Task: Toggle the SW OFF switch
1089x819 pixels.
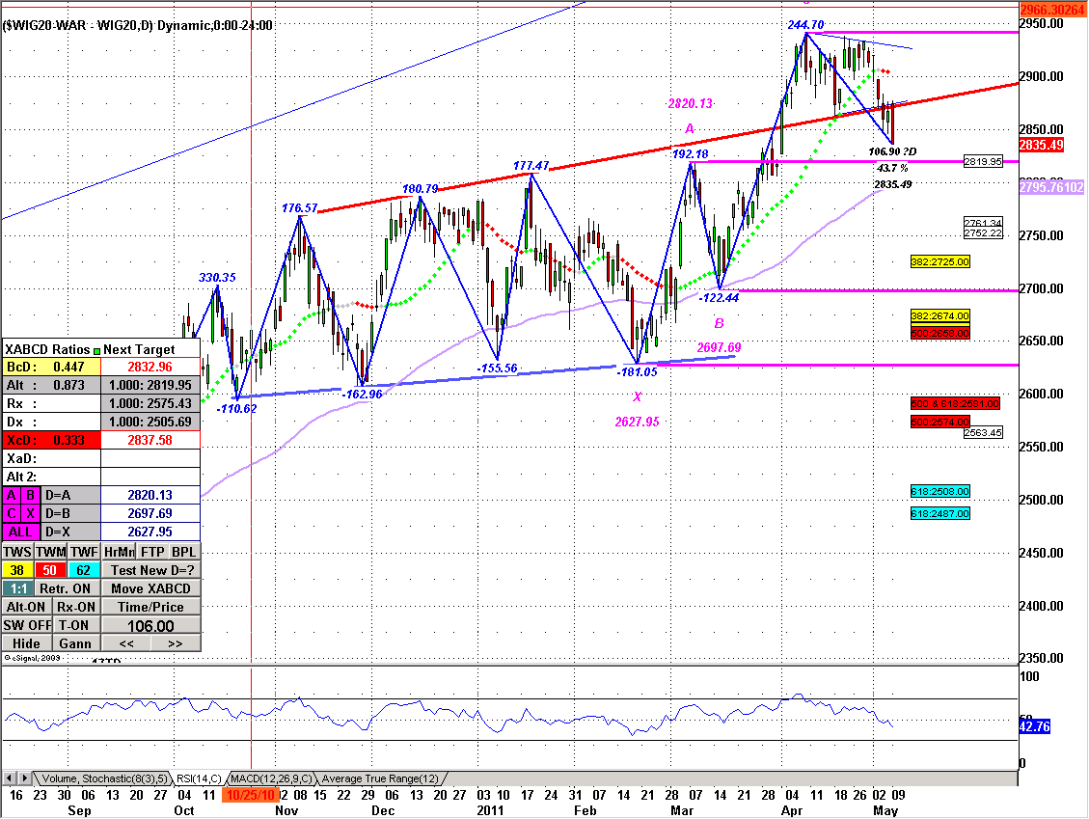Action: [x=26, y=625]
